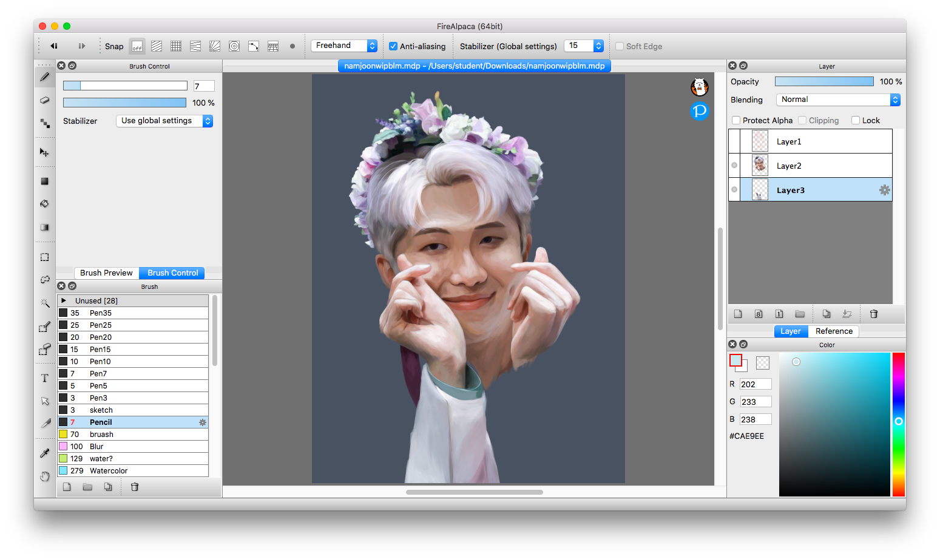This screenshot has height=559, width=940.
Task: Open the 'Use global settings' stabilizer dropdown
Action: [164, 121]
